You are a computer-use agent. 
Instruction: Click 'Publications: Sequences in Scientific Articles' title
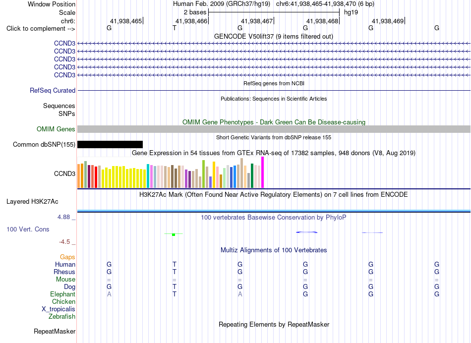[x=274, y=99]
